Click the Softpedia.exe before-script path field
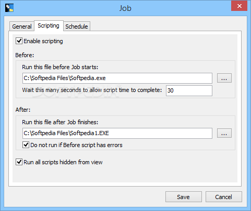 click(x=117, y=78)
